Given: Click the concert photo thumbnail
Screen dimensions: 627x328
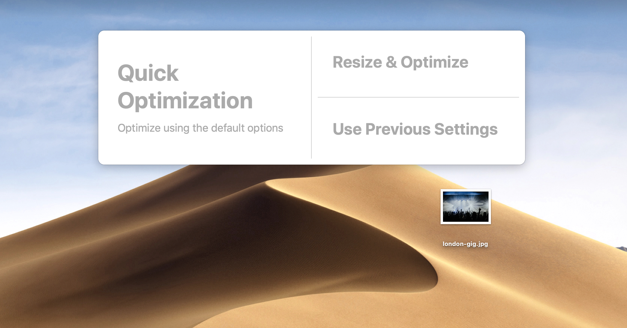Looking at the screenshot, I should [x=466, y=207].
